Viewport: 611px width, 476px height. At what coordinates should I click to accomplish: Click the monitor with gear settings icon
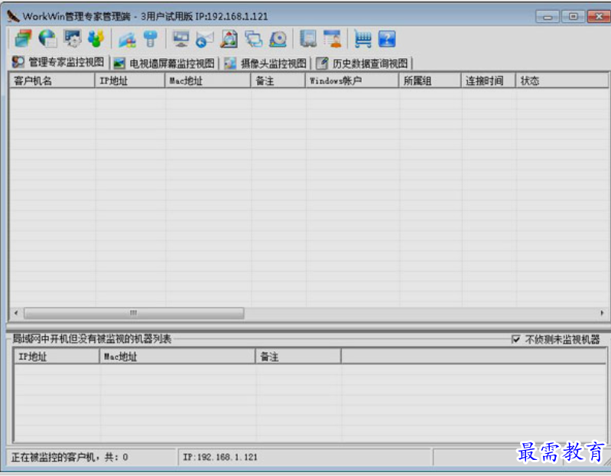[x=73, y=38]
